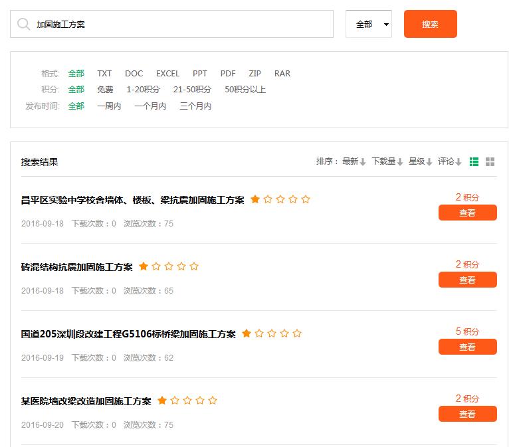This screenshot has height=447, width=509.
Task: Click third star of 国道205深圳段 result
Action: tap(272, 333)
